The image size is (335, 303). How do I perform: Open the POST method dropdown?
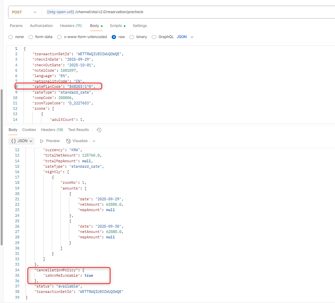click(24, 12)
